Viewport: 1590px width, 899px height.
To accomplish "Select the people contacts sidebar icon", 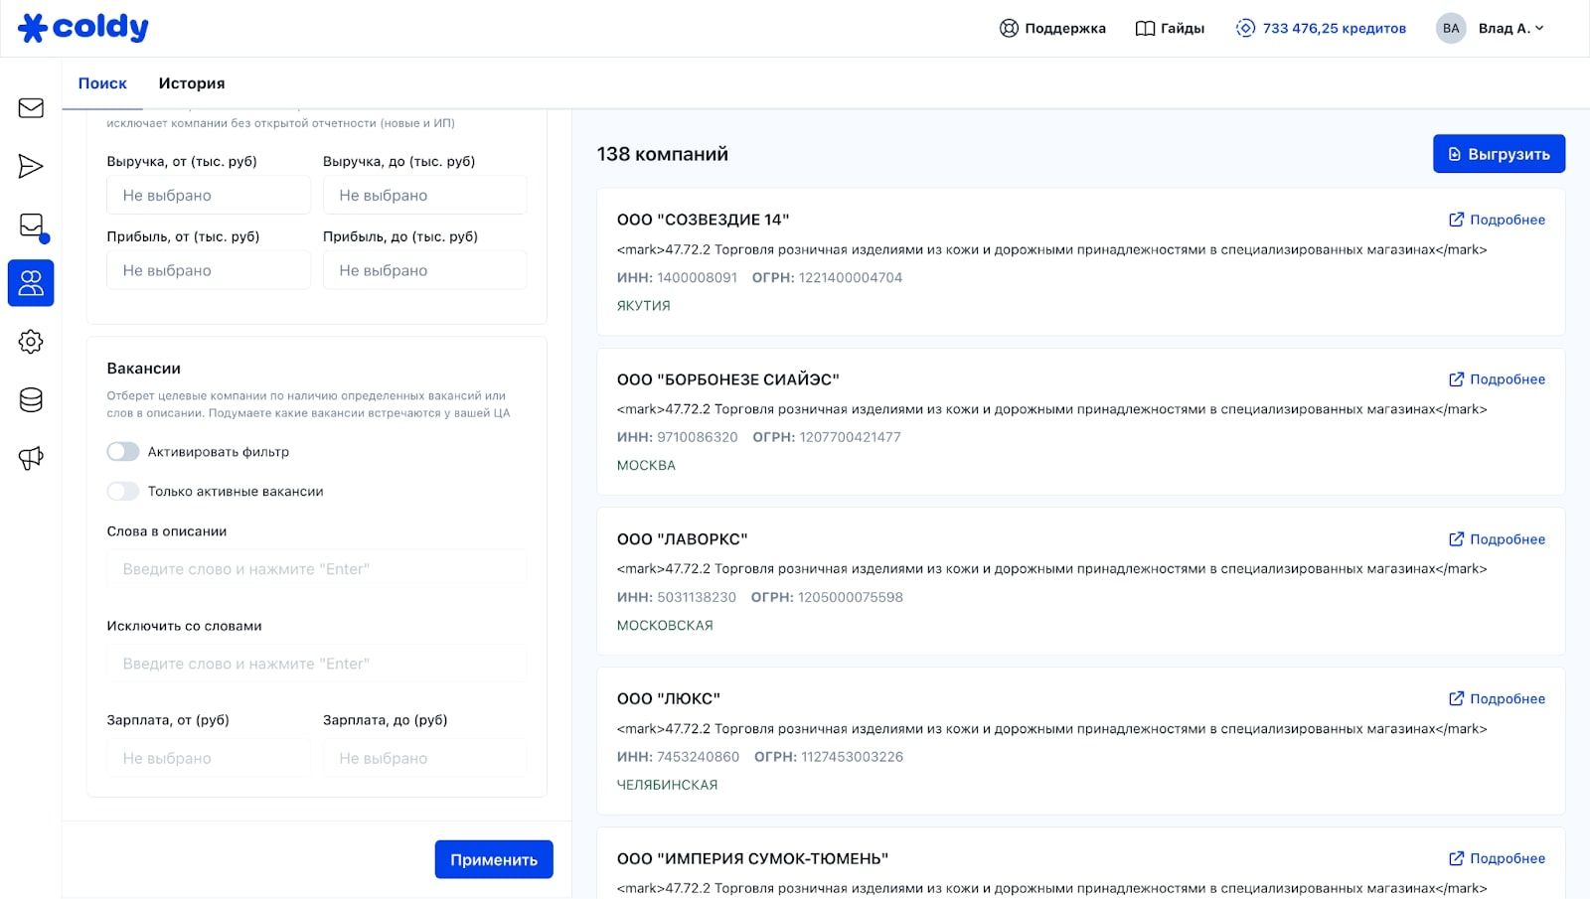I will [31, 284].
